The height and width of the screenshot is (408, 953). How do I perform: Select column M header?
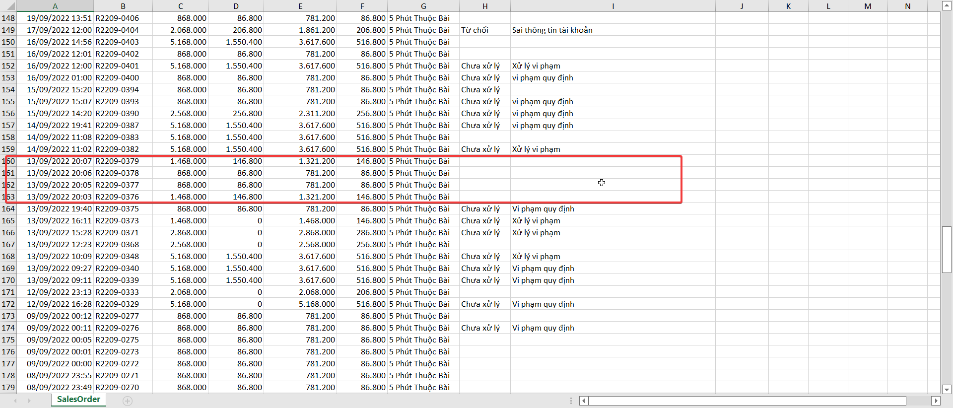tap(868, 6)
